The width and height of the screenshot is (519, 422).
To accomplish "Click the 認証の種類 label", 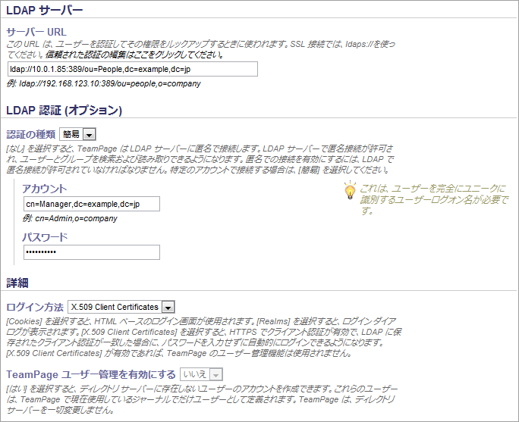I will coord(30,134).
